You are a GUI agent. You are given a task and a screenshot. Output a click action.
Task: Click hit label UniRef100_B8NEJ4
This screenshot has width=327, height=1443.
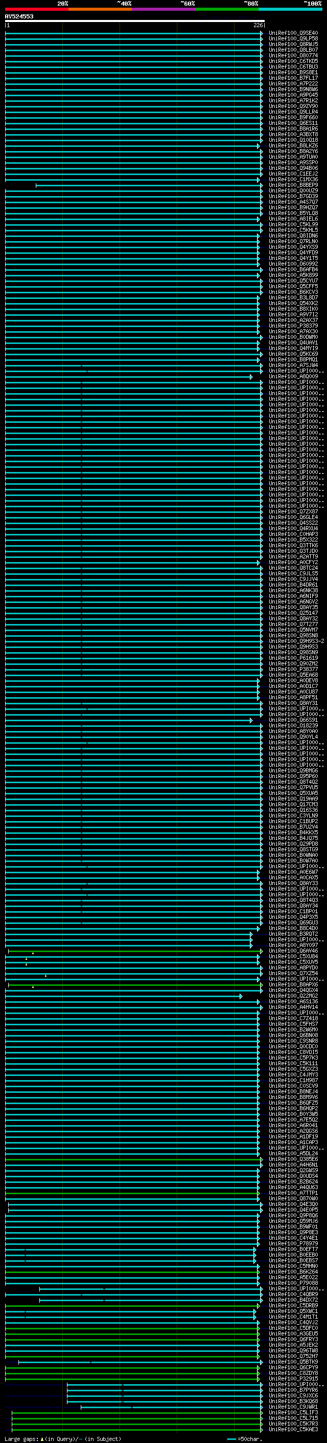point(293,1091)
